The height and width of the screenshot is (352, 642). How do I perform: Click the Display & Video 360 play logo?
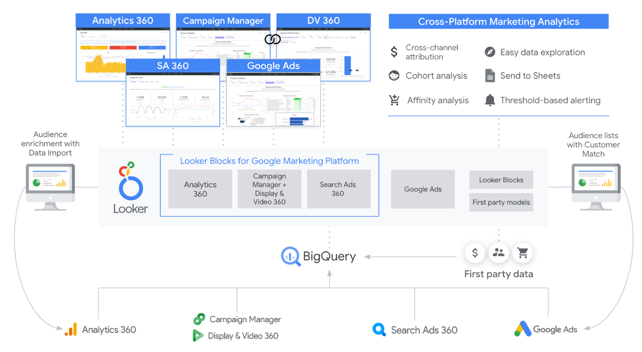pyautogui.click(x=198, y=335)
